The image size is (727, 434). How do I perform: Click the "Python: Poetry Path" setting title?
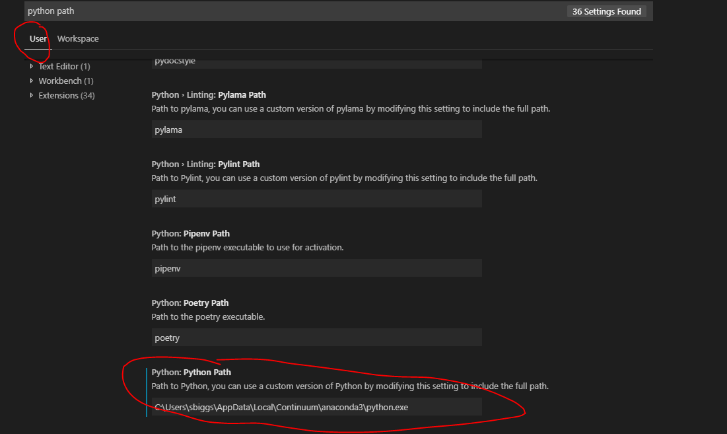tap(190, 303)
